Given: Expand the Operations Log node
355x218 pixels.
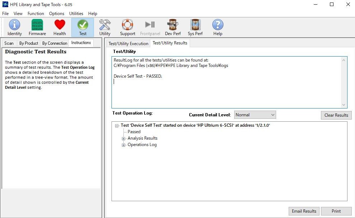Looking at the screenshot, I should click(123, 145).
